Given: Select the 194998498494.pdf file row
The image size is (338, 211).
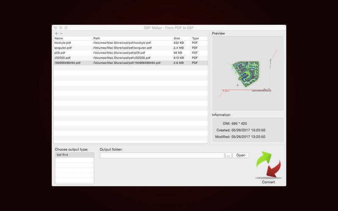Looking at the screenshot, I should coord(131,63).
